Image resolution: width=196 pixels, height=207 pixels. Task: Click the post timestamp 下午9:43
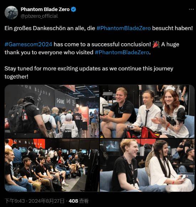click(x=15, y=201)
